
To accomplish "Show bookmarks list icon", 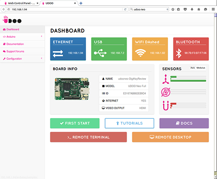I will point(178,10).
